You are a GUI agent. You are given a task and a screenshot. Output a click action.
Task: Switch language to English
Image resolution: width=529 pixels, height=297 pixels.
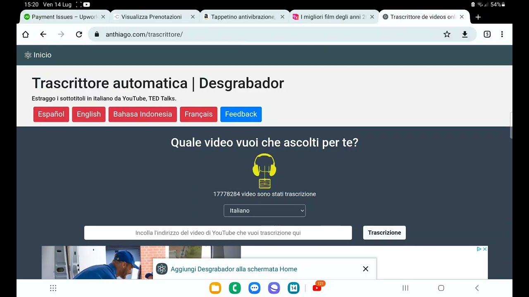click(x=89, y=114)
